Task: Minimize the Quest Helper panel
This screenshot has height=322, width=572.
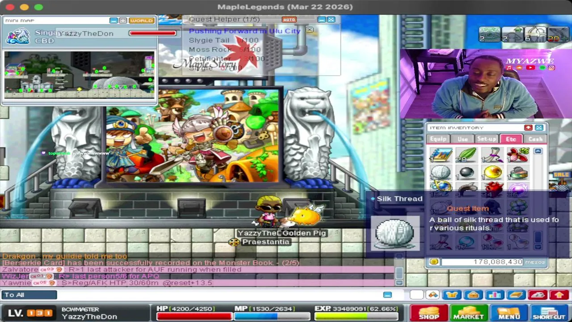Action: [322, 20]
